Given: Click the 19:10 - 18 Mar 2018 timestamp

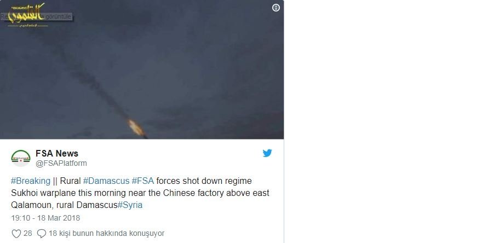Looking at the screenshot, I should [45, 218].
